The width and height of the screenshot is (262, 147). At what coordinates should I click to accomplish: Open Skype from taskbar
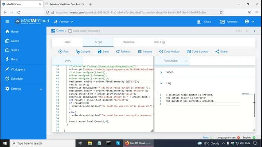(x=118, y=143)
